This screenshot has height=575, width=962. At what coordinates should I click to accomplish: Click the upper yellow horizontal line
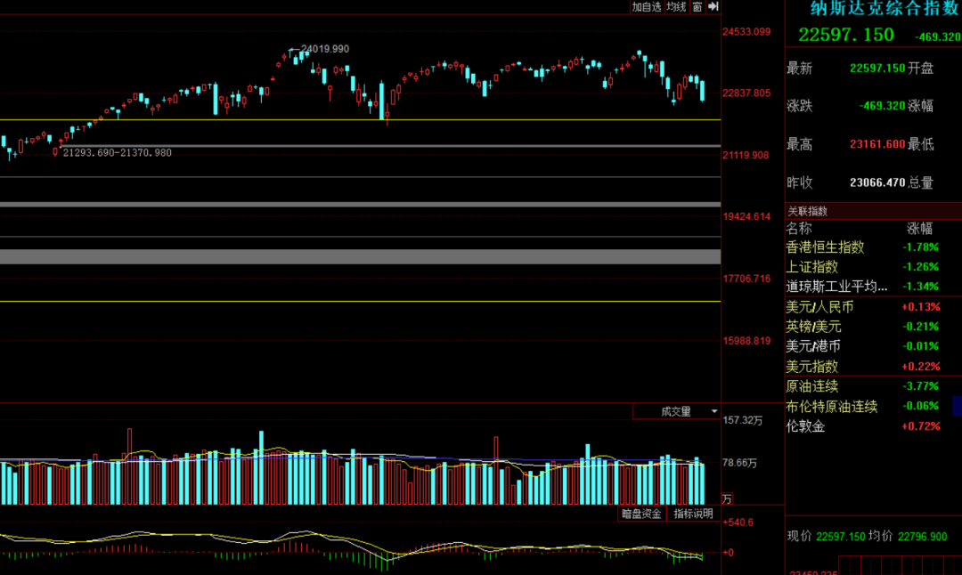click(360, 119)
